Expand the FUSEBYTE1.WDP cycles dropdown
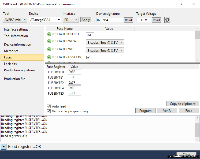Viewport: 200px width, 159px height. click(x=105, y=50)
